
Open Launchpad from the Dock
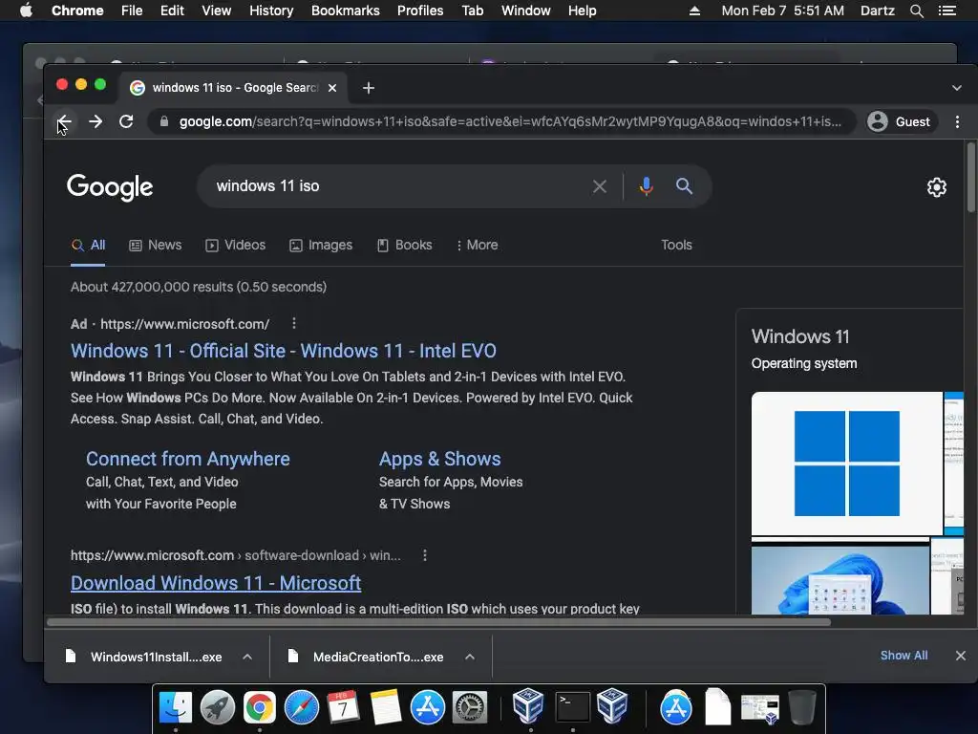pos(217,707)
